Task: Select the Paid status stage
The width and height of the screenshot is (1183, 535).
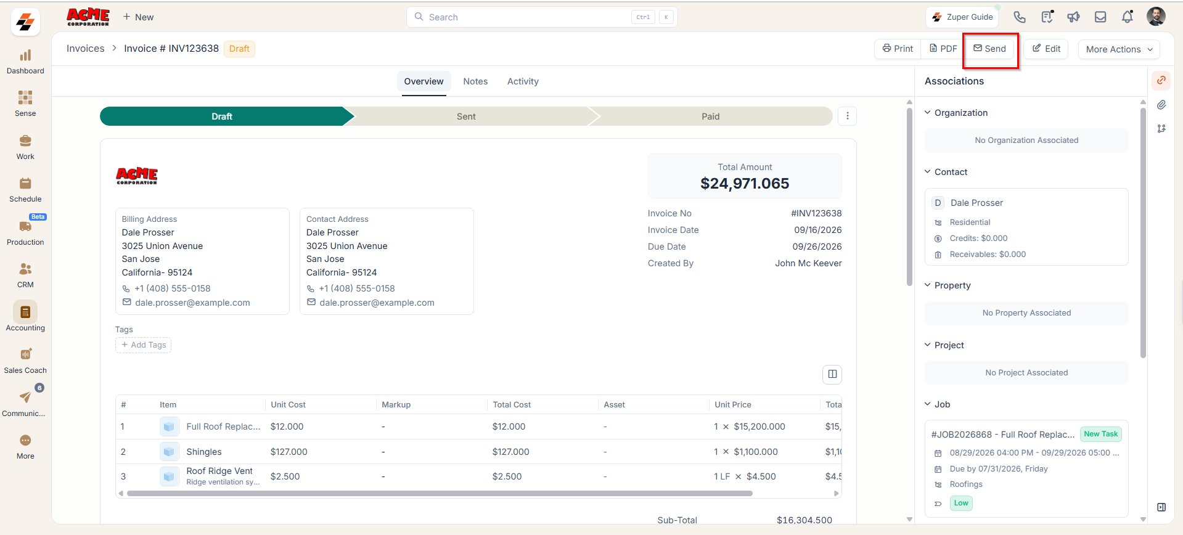Action: coord(710,116)
